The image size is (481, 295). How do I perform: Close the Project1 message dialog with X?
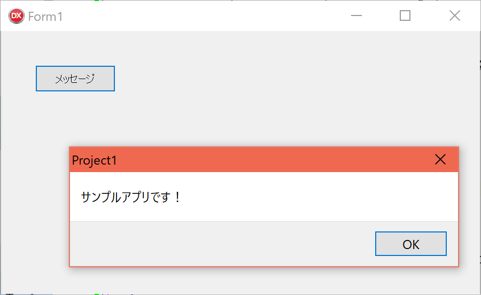(440, 159)
